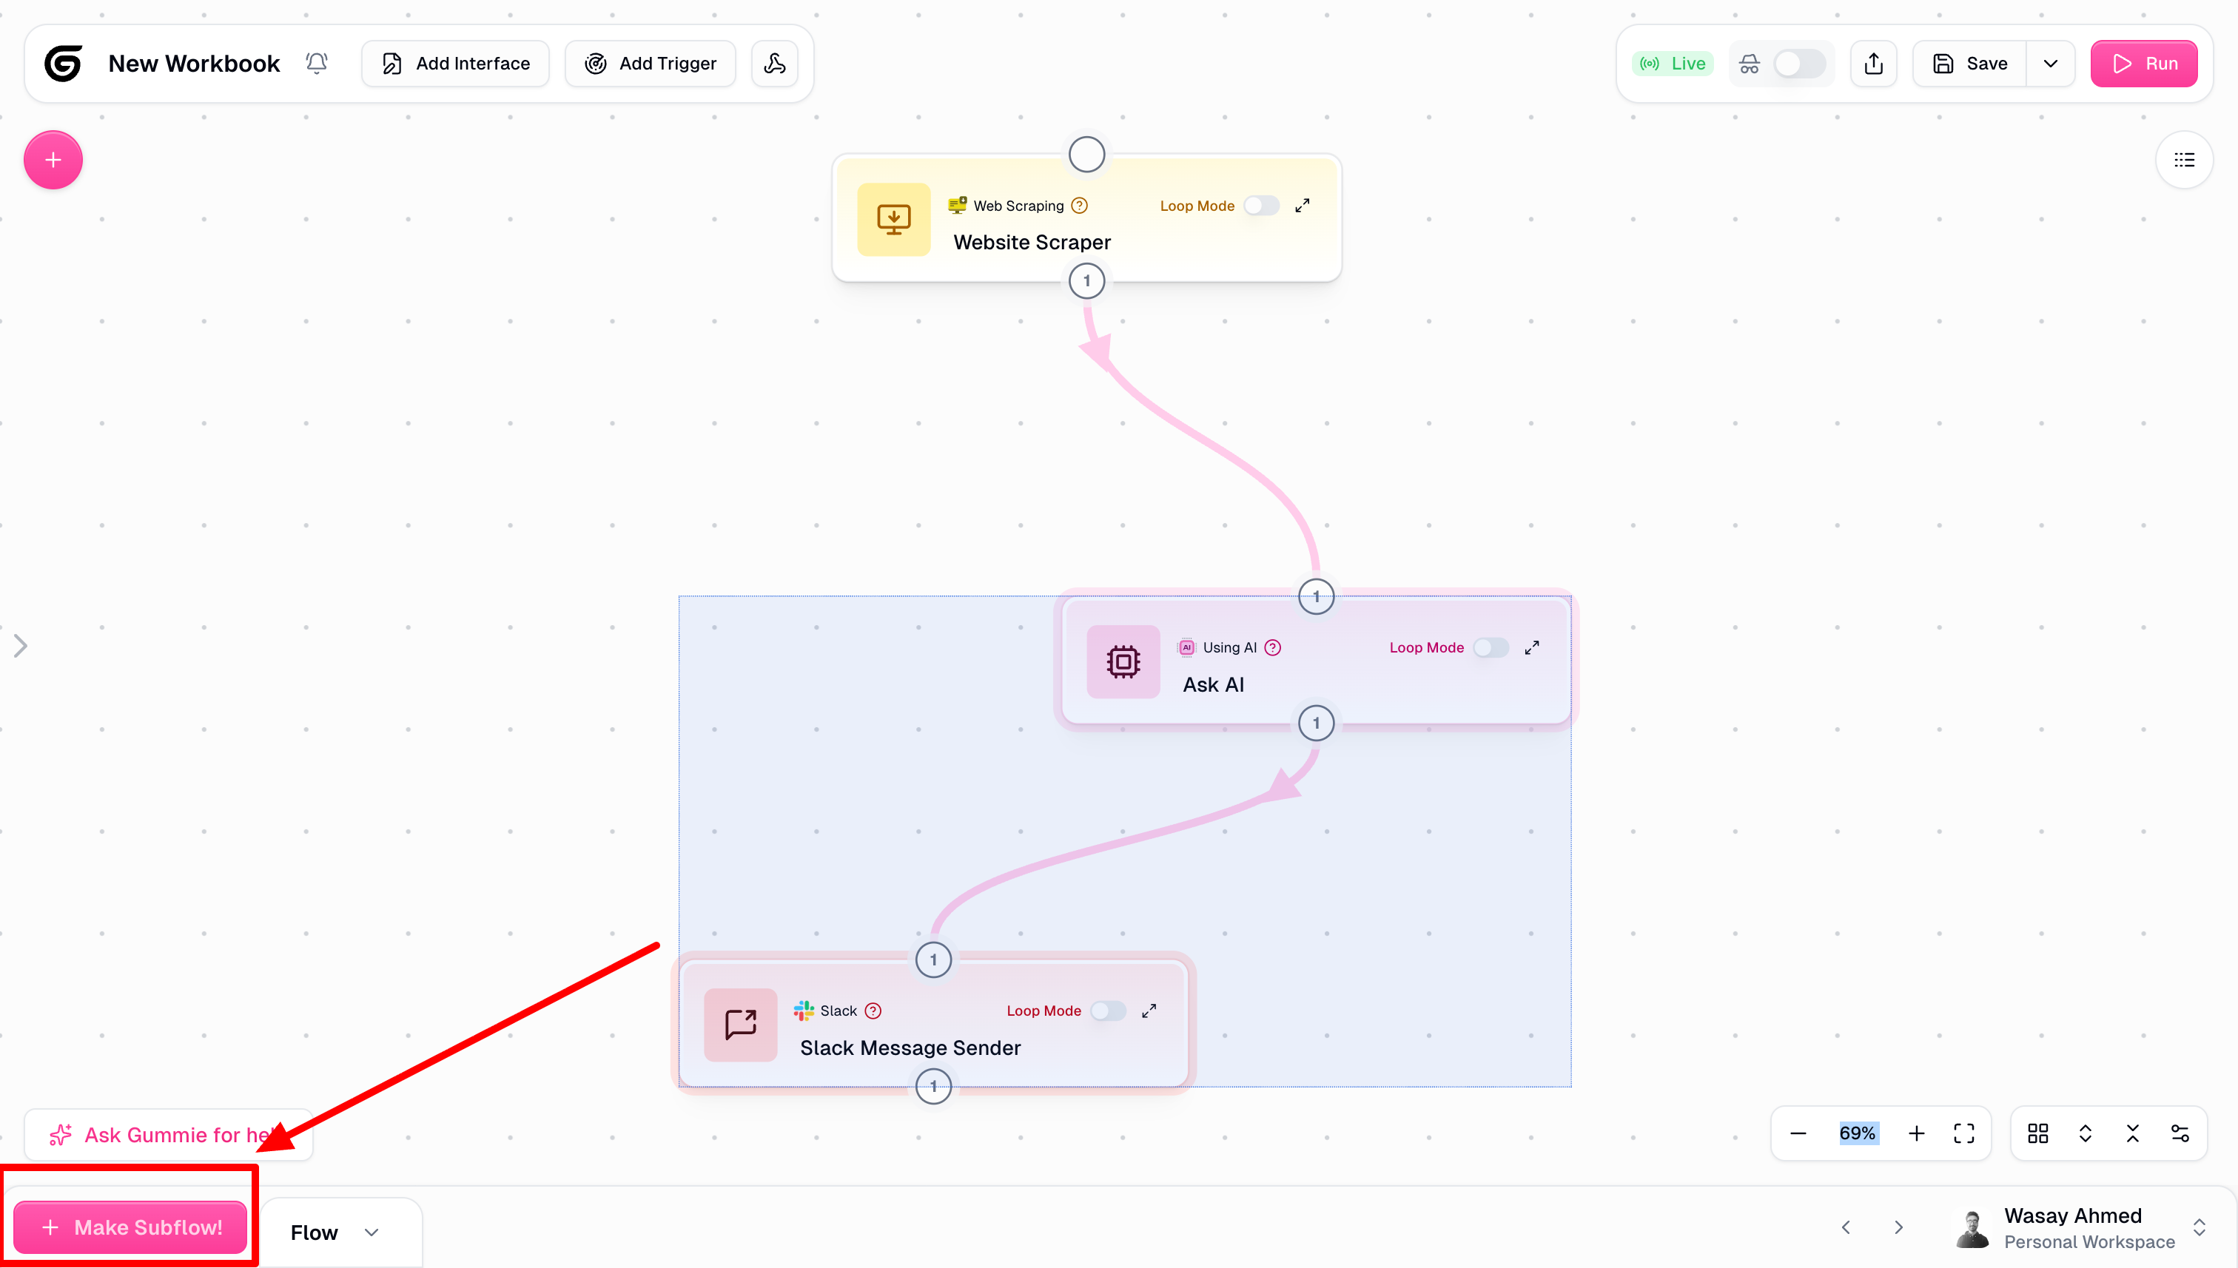This screenshot has width=2238, height=1268.
Task: Expand the Save button dropdown arrow
Action: tap(2051, 63)
